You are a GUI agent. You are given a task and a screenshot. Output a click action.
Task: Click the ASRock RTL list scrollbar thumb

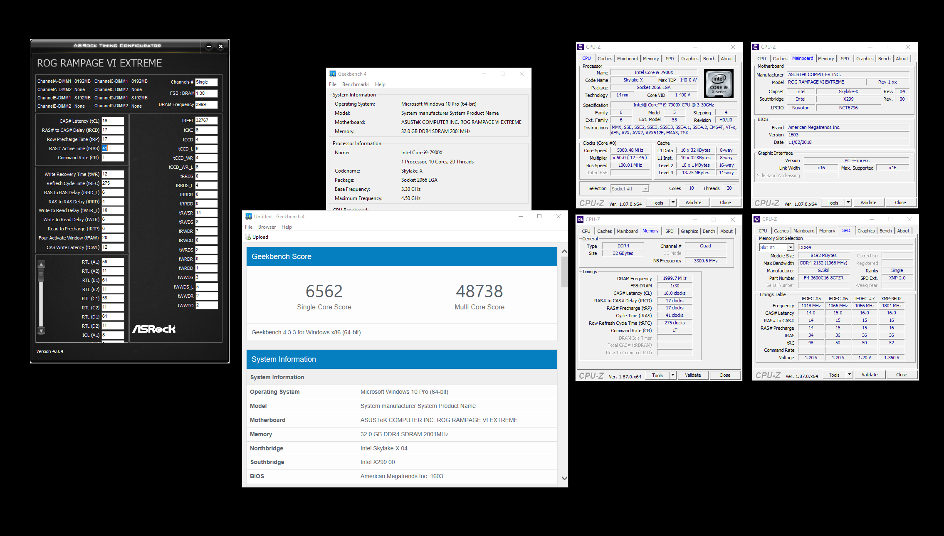click(41, 275)
